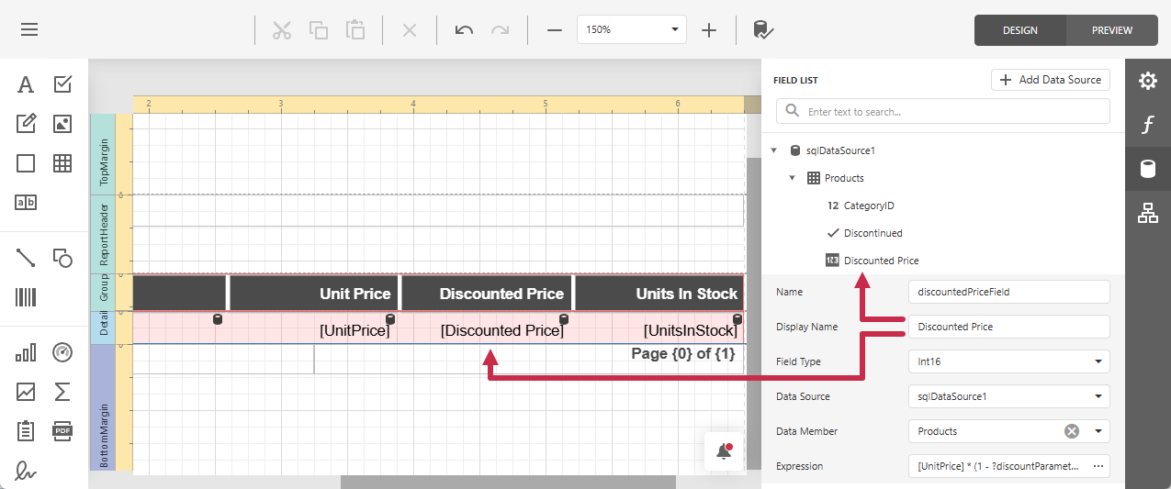This screenshot has width=1171, height=489.
Task: Click the Add Data Source button
Action: click(x=1051, y=80)
